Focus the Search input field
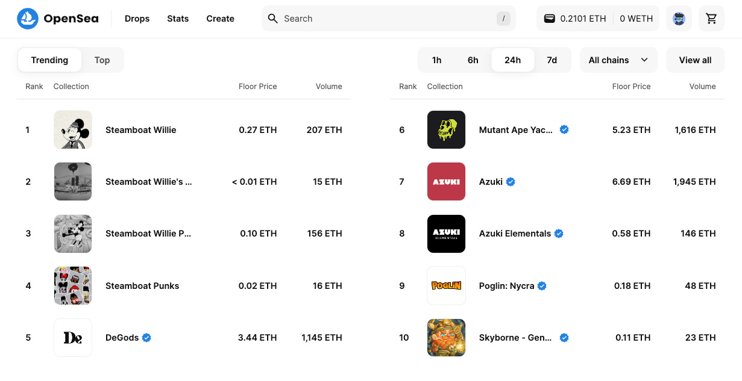 pos(389,19)
